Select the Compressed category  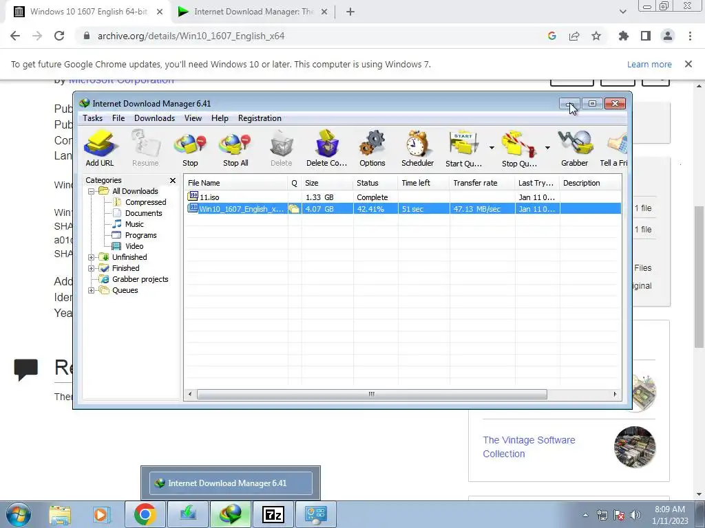pyautogui.click(x=146, y=203)
